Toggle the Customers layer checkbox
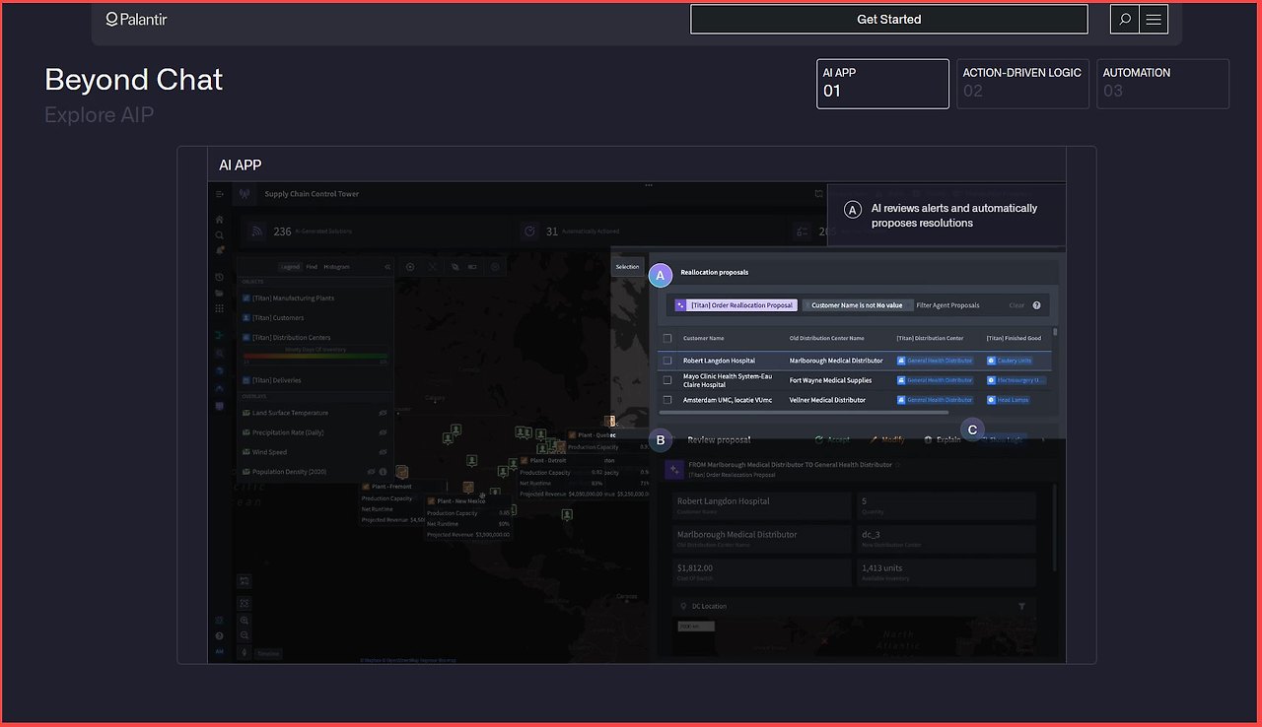The height and width of the screenshot is (727, 1262). pos(246,318)
